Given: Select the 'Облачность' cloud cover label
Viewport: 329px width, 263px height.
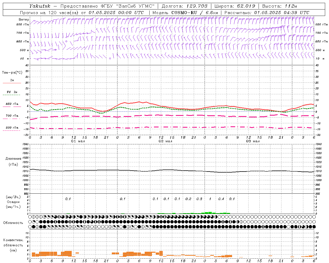Looking at the screenshot, I should (13, 223).
